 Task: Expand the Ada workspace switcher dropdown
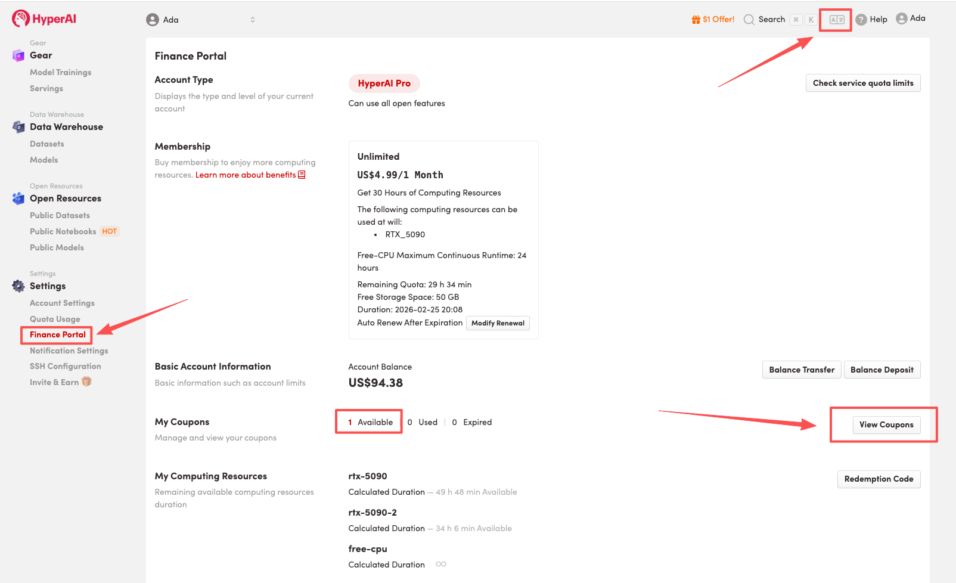[x=252, y=20]
